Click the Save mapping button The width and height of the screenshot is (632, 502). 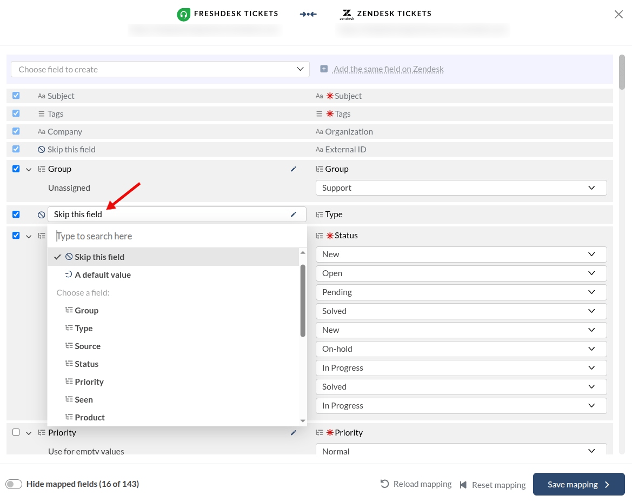click(579, 484)
